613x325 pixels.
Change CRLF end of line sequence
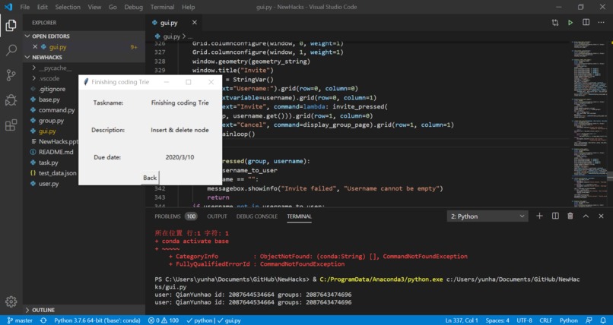tap(546, 320)
